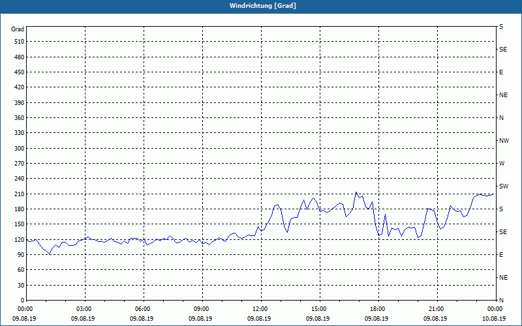The height and width of the screenshot is (326, 522).
Task: Click the 420 y-axis tick label
Action: (20, 87)
